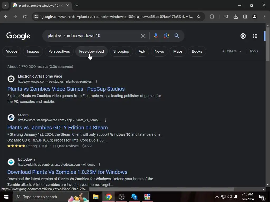Open the Get Help taskbar app

click(134, 197)
